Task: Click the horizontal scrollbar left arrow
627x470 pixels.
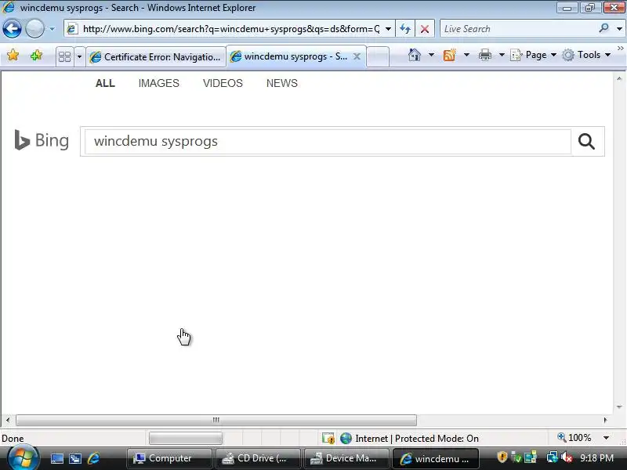Action: pos(8,420)
